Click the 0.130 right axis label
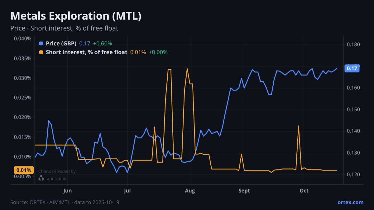The image size is (374, 210). click(353, 153)
